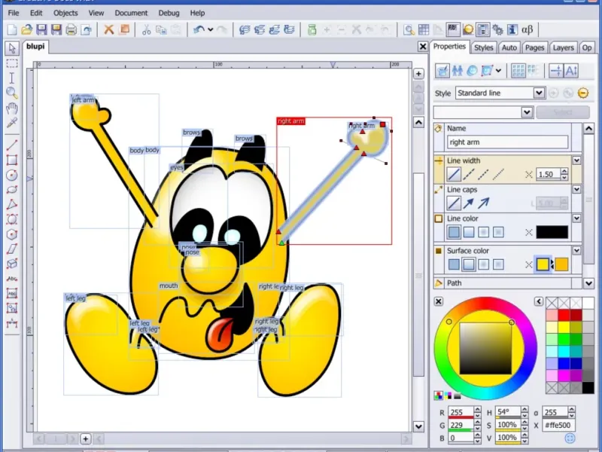
Task: Choose the line drawing tool
Action: [12, 145]
